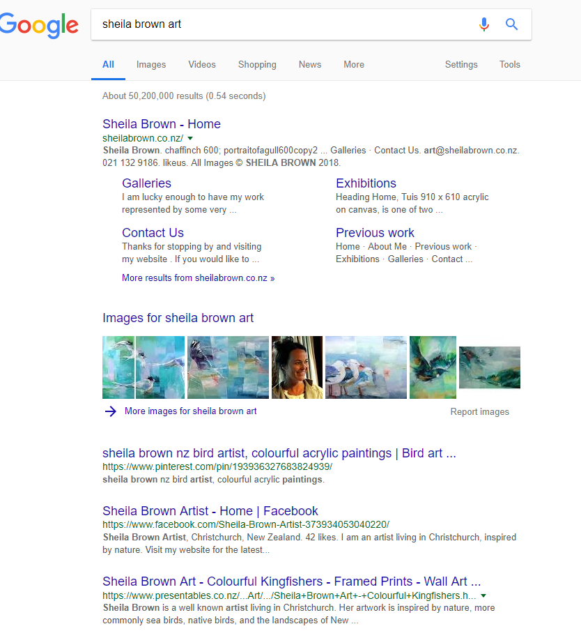Open Colourful Kingfishers Framed Prints result
581x631 pixels.
[x=291, y=581]
